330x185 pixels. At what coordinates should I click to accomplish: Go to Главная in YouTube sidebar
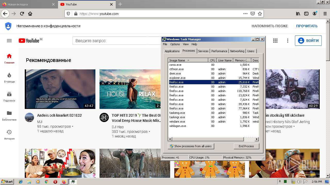(9, 59)
